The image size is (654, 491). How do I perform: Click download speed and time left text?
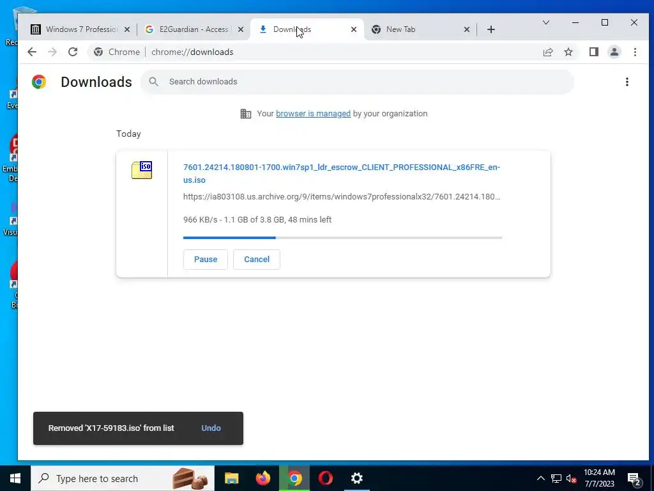point(257,220)
